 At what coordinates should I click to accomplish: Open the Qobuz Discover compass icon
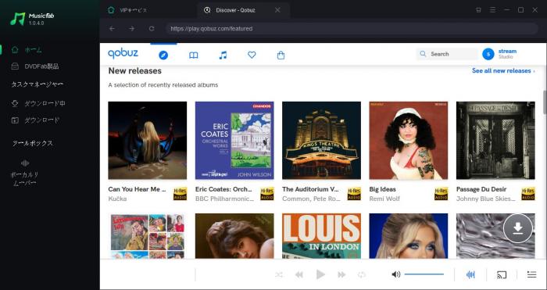[x=163, y=55]
